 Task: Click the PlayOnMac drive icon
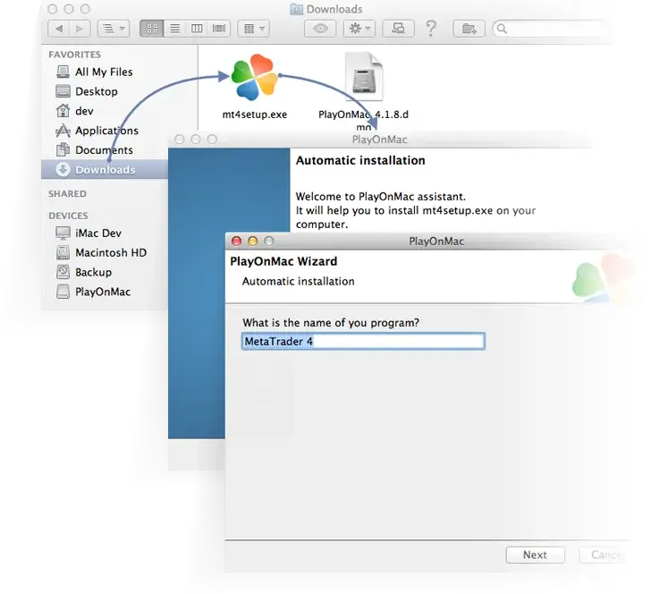pos(63,292)
